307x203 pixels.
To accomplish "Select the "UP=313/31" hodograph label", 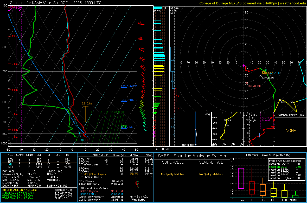I will pyautogui.click(x=269, y=78).
